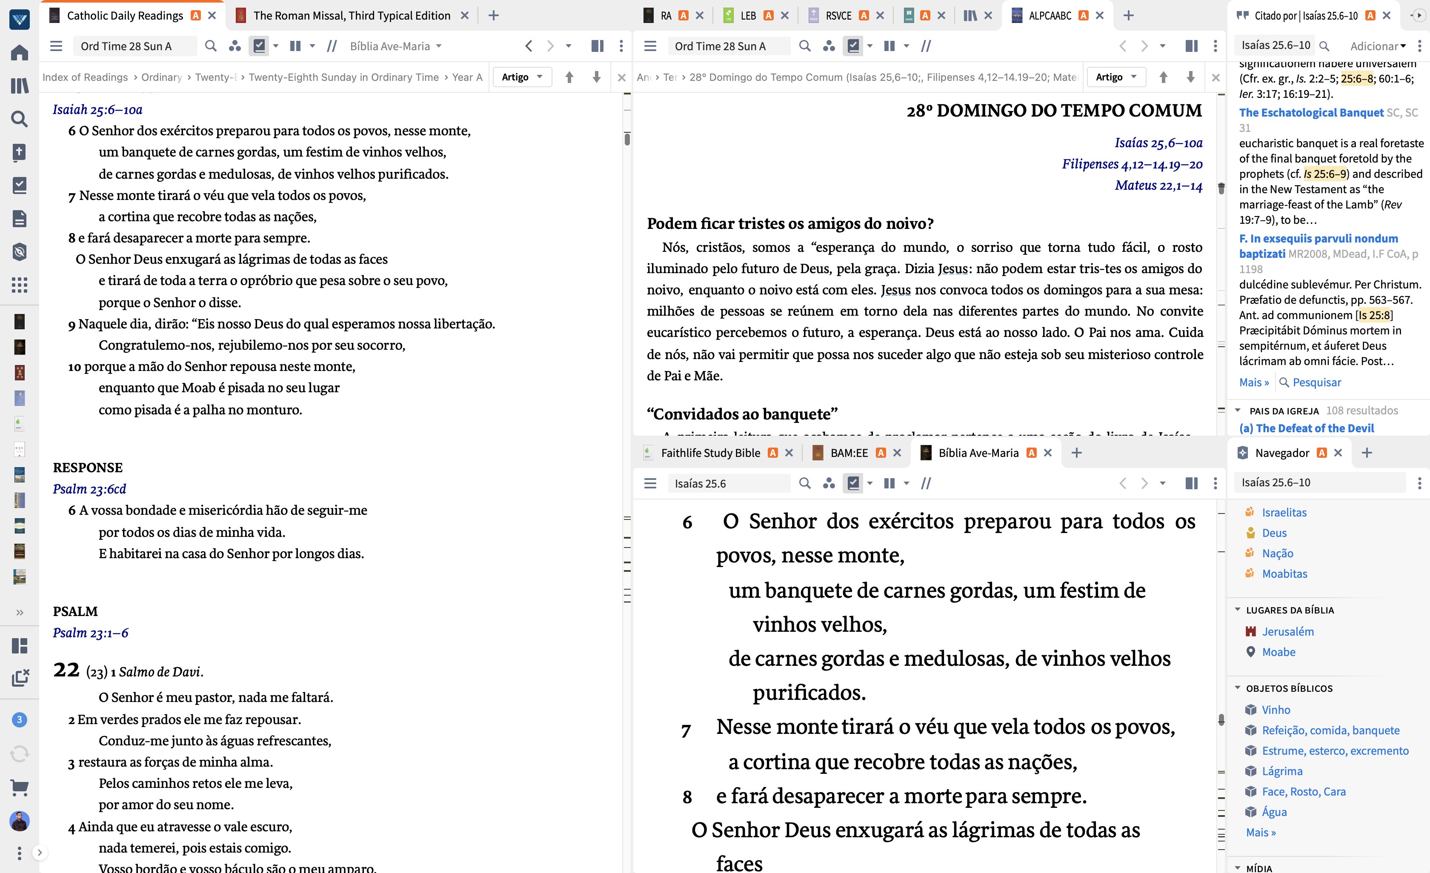The image size is (1430, 873).
Task: Open the Tools icon in sidebar
Action: click(19, 252)
